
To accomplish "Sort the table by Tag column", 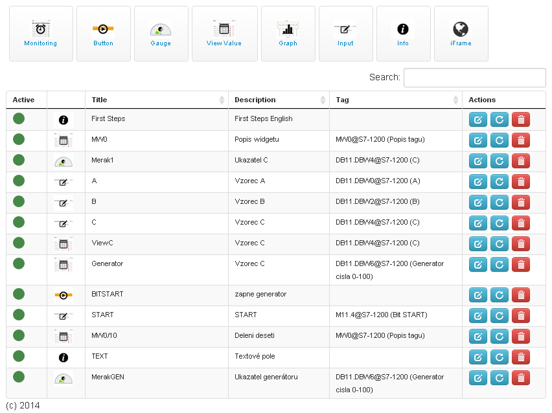I will (396, 100).
